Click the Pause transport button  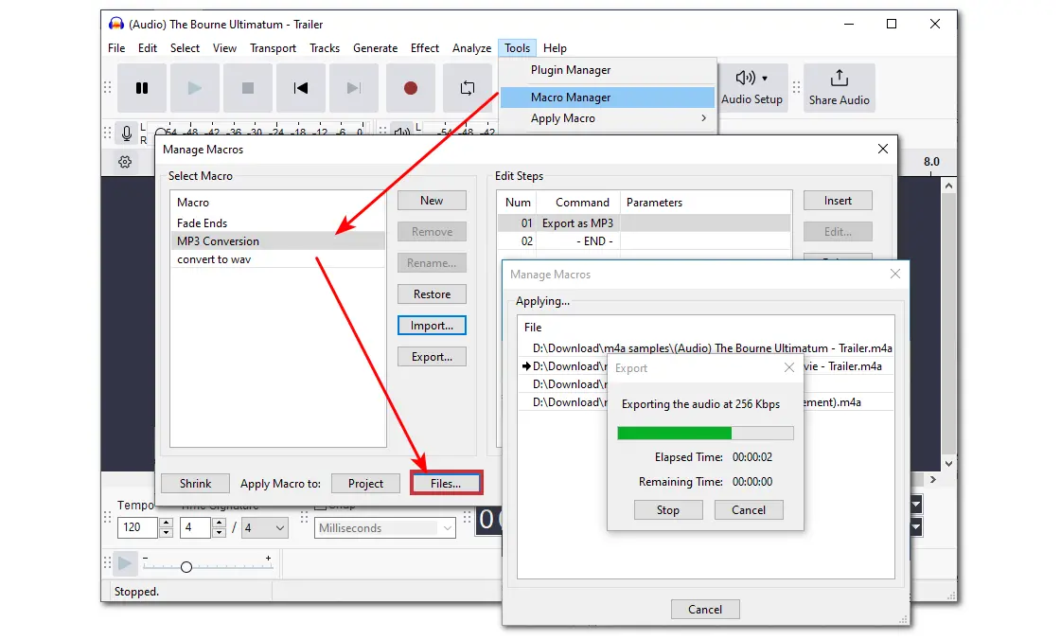point(142,88)
